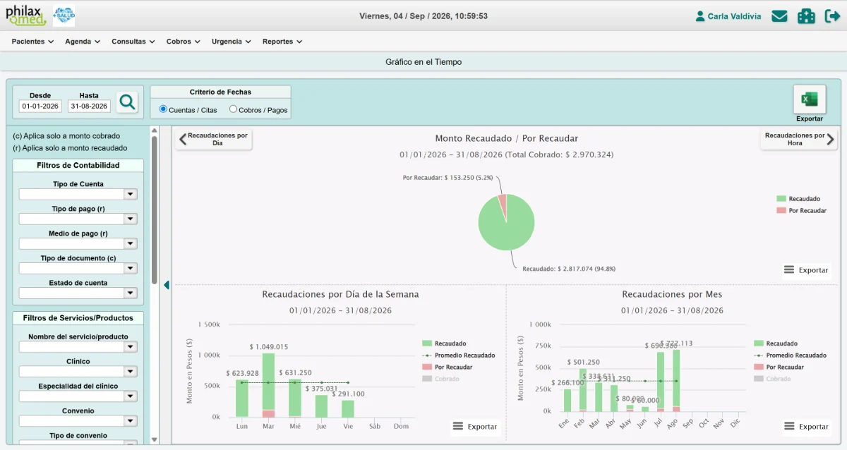Open the Medio de pago (r) dropdown

[78, 243]
